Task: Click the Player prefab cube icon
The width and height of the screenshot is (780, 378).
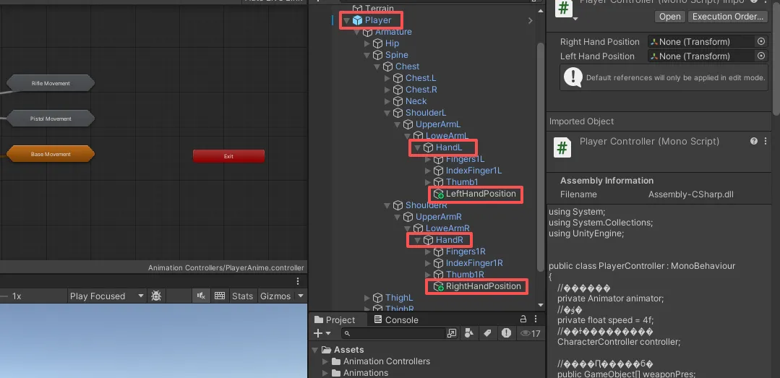Action: pyautogui.click(x=357, y=20)
